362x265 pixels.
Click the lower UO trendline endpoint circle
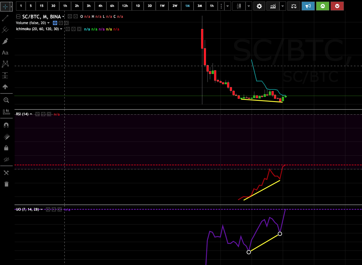[x=249, y=252]
